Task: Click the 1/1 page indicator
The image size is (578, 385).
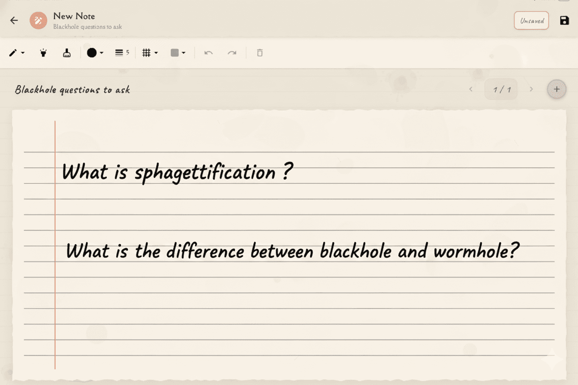Action: (501, 89)
